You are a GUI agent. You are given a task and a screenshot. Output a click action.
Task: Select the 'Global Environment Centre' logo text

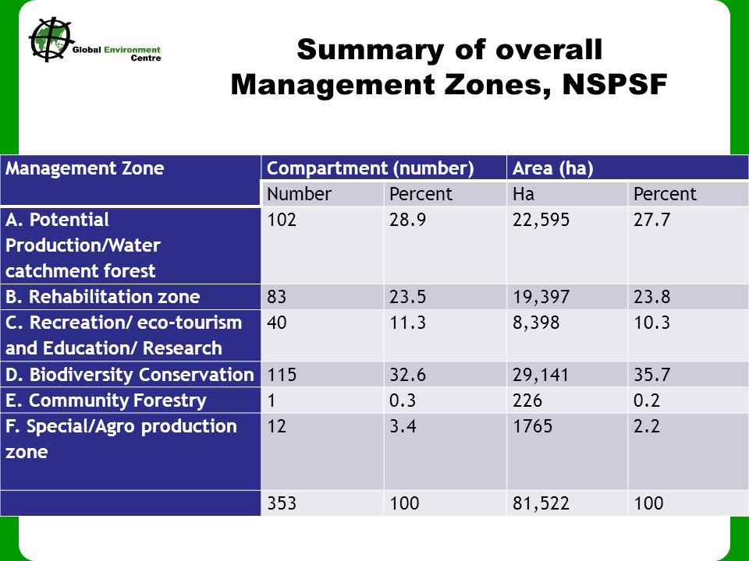[x=116, y=54]
